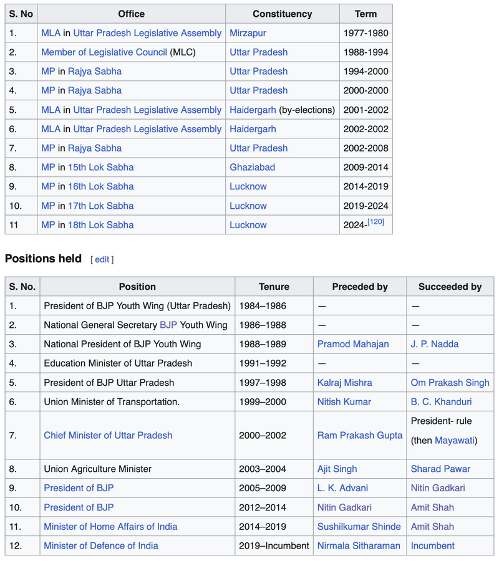This screenshot has width=499, height=561.
Task: Click edit next to Positions held heading
Action: [x=102, y=259]
